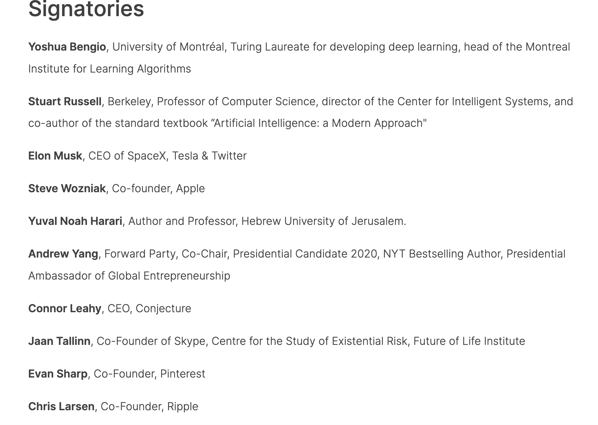Click the name Elon Musk
Image resolution: width=598 pixels, height=425 pixels.
click(x=55, y=156)
